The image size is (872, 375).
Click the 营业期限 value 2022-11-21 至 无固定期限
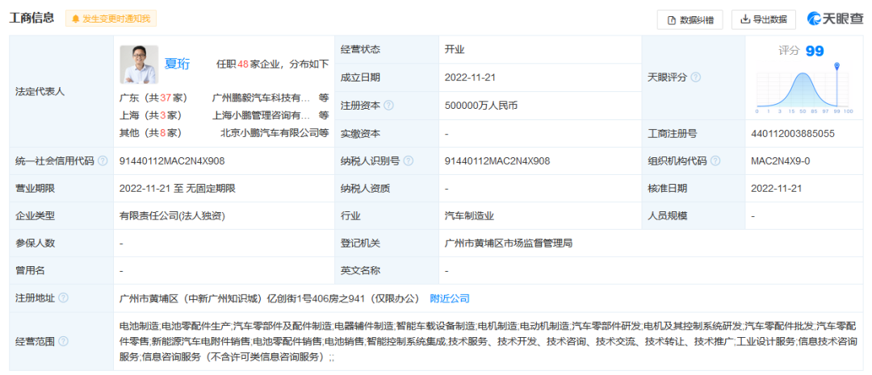click(x=178, y=189)
